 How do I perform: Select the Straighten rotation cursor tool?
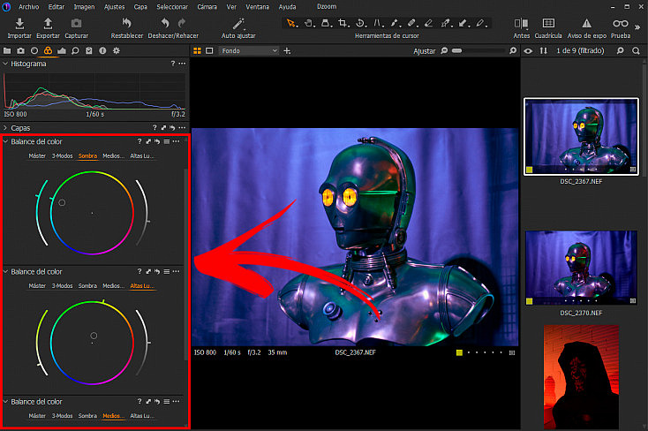coord(360,23)
